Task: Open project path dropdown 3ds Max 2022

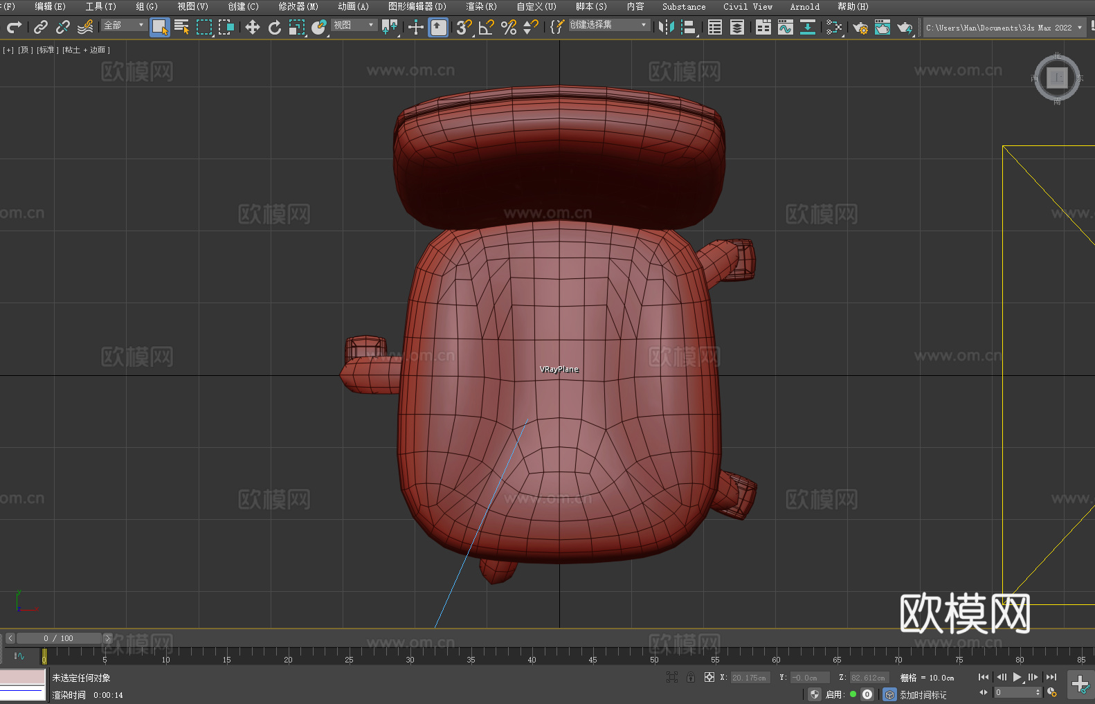Action: click(1004, 28)
